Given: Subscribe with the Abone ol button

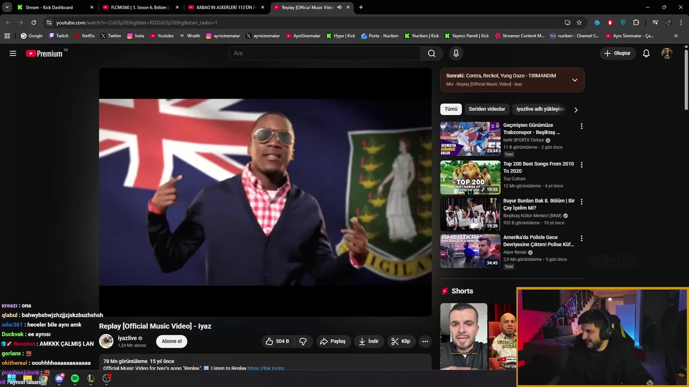Looking at the screenshot, I should (x=172, y=341).
